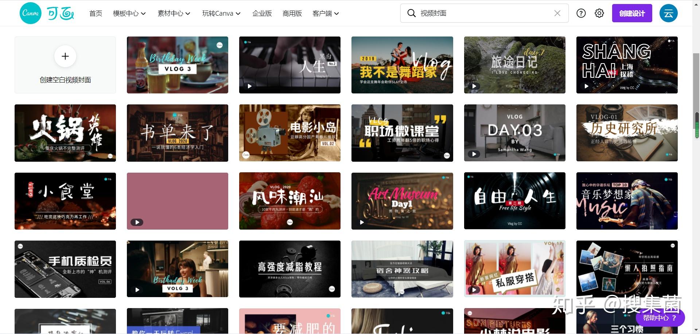Click the search field containing 视频封面
The width and height of the screenshot is (700, 334).
(x=484, y=13)
